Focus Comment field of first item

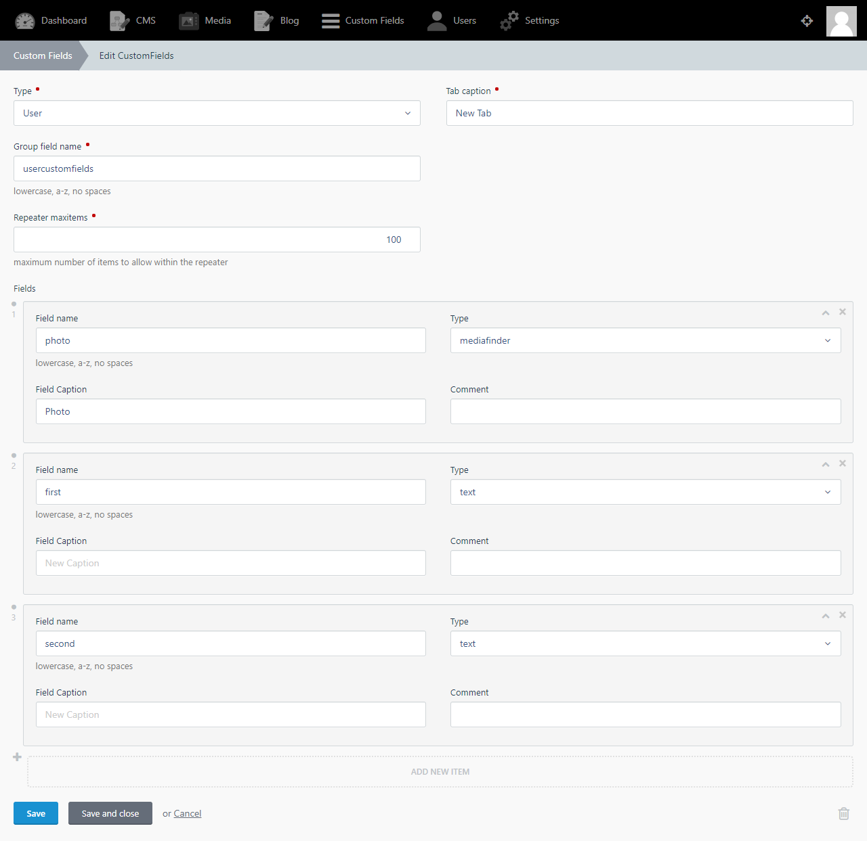[646, 563]
